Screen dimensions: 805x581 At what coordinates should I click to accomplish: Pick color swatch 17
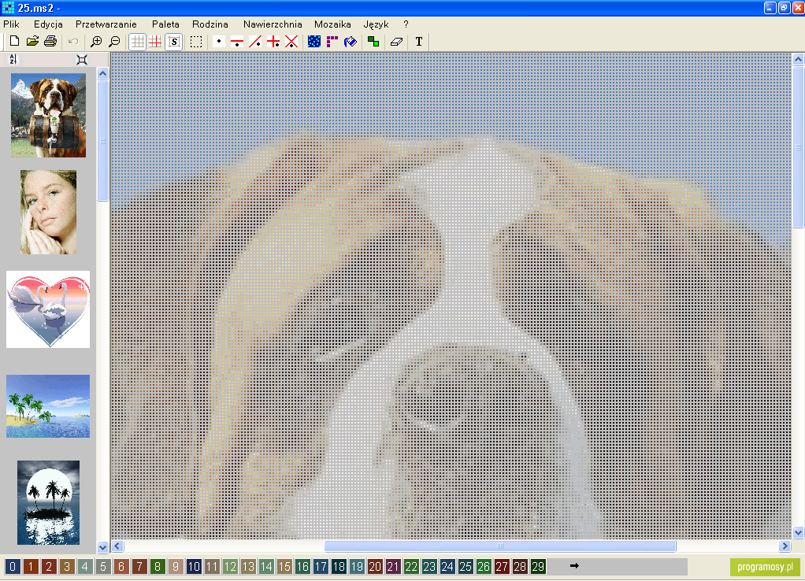click(321, 567)
